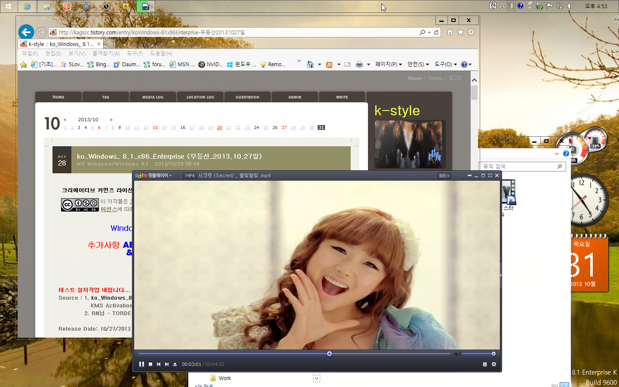Viewport: 619px width, 387px height.
Task: Open the 팟플레이어 main menu dropdown
Action: [x=153, y=175]
